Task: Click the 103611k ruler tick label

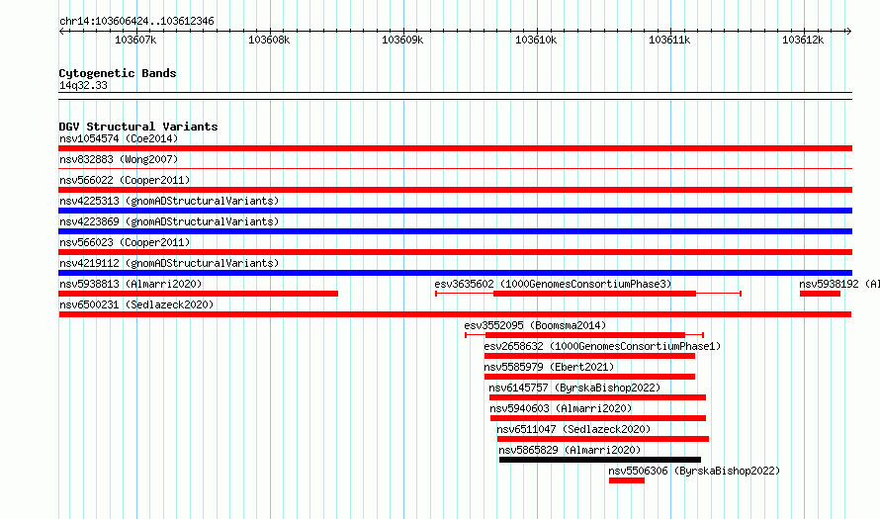Action: (x=669, y=40)
